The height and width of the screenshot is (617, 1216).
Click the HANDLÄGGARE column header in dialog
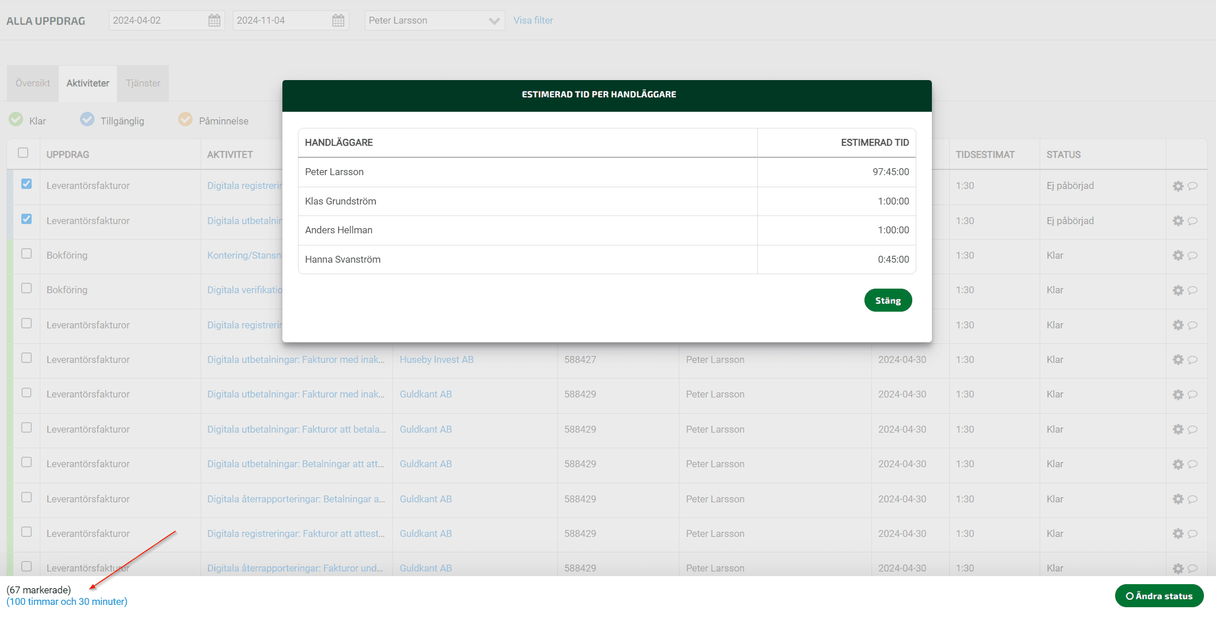click(x=339, y=143)
